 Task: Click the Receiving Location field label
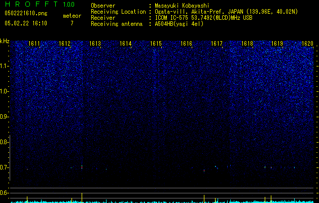pos(118,12)
